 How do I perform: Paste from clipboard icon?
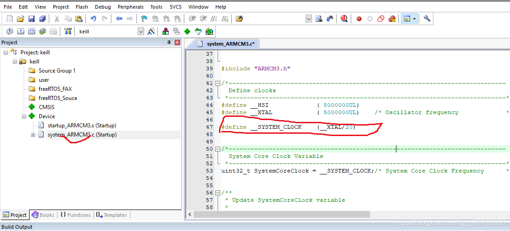tap(78, 19)
